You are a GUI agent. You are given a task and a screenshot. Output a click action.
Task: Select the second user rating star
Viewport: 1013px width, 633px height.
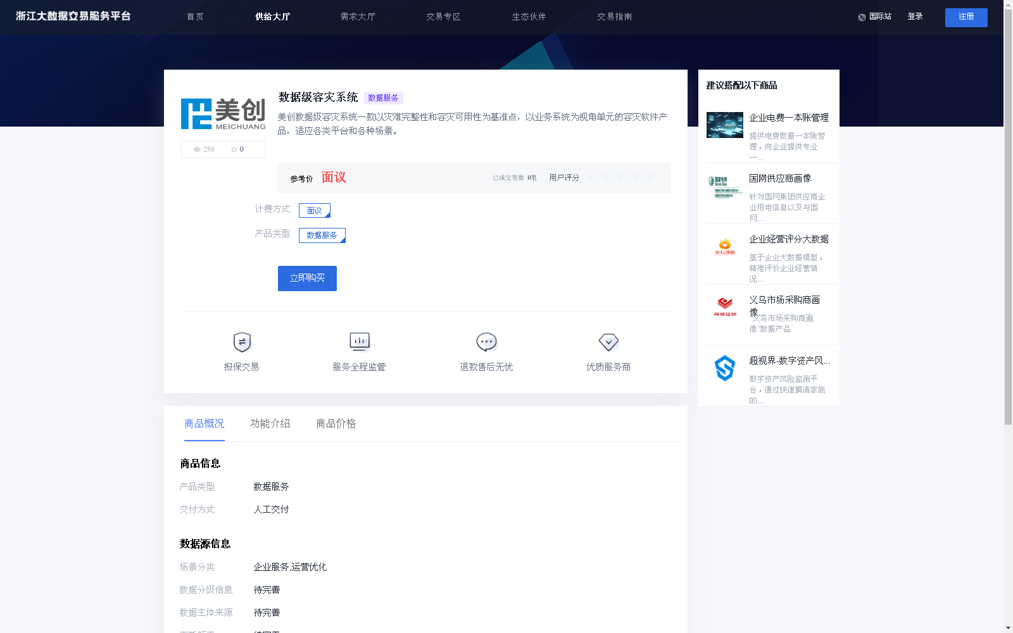click(605, 177)
